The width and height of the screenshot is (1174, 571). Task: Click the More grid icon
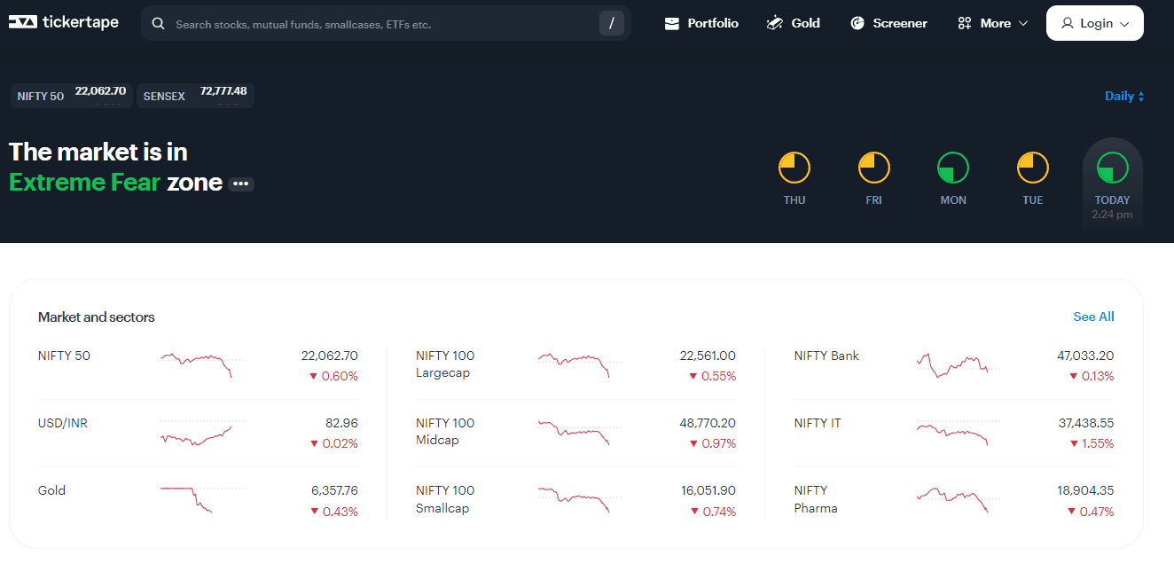point(965,23)
